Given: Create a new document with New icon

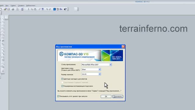Looking at the screenshot, I should (x=1, y=9).
